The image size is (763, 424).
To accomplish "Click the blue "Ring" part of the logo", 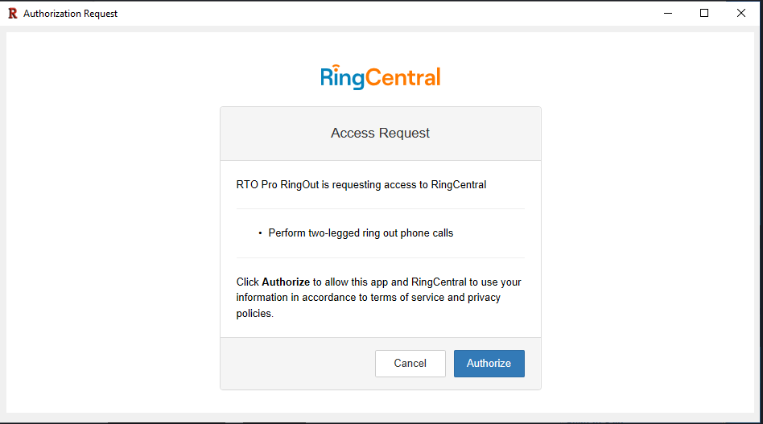I will (343, 78).
